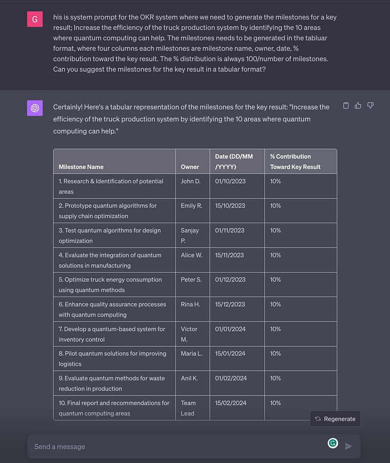Copy the response with the clipboard icon

[x=346, y=106]
